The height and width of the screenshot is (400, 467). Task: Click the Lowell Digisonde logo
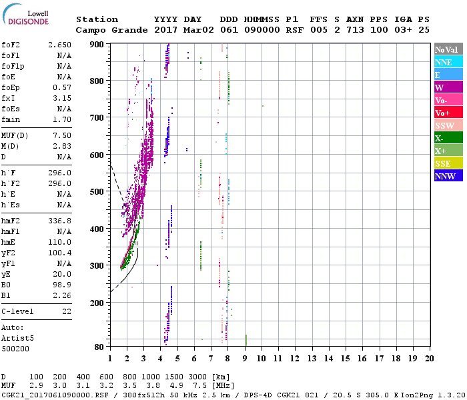point(25,15)
